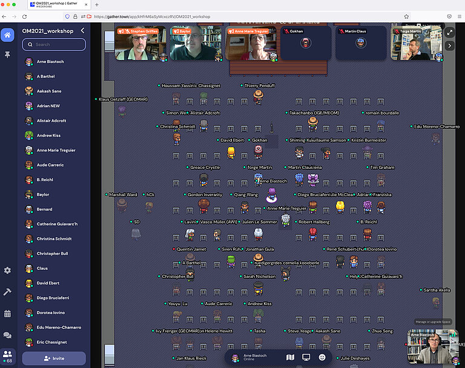Screen dimensions: 465x368
Task: Start screen share from bottom bar
Action: point(306,358)
